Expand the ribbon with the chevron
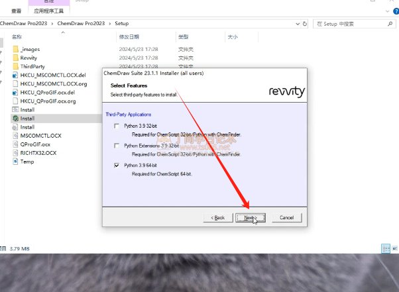The width and height of the screenshot is (399, 292). 387,11
